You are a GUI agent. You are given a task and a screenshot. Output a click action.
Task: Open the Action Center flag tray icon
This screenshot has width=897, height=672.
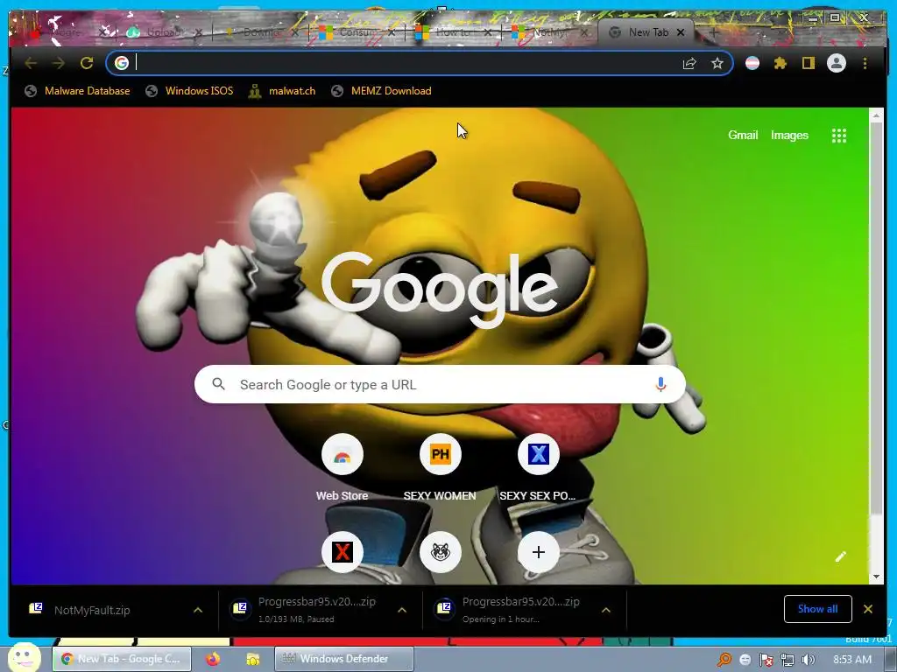(x=766, y=660)
